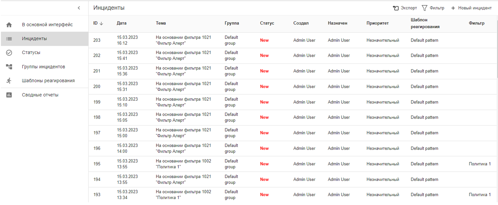
Task: Open the Статусы menu item
Action: [31, 53]
